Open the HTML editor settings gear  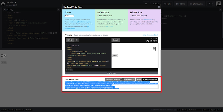4,10
